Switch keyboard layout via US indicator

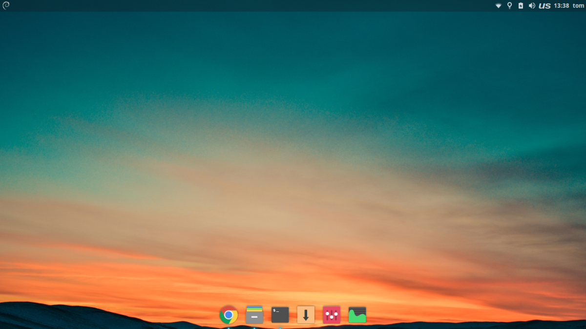[544, 6]
